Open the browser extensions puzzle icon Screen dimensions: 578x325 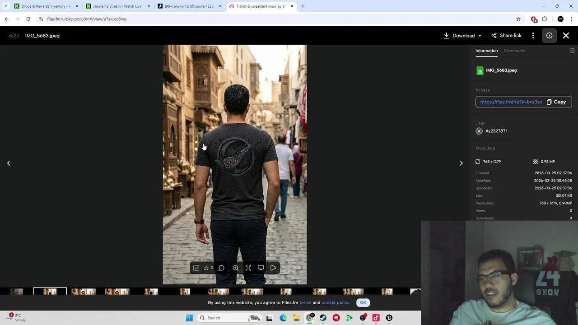tap(544, 19)
